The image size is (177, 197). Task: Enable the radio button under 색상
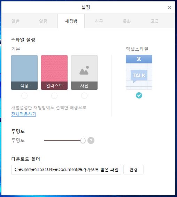tap(24, 96)
